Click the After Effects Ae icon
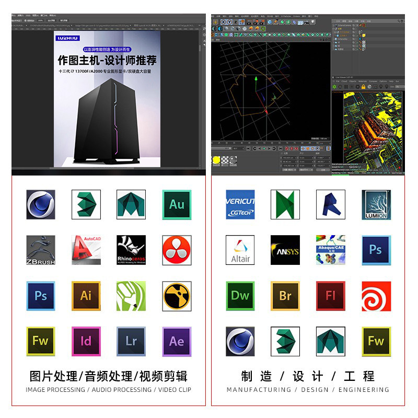Image resolution: width=418 pixels, height=418 pixels. click(x=177, y=342)
